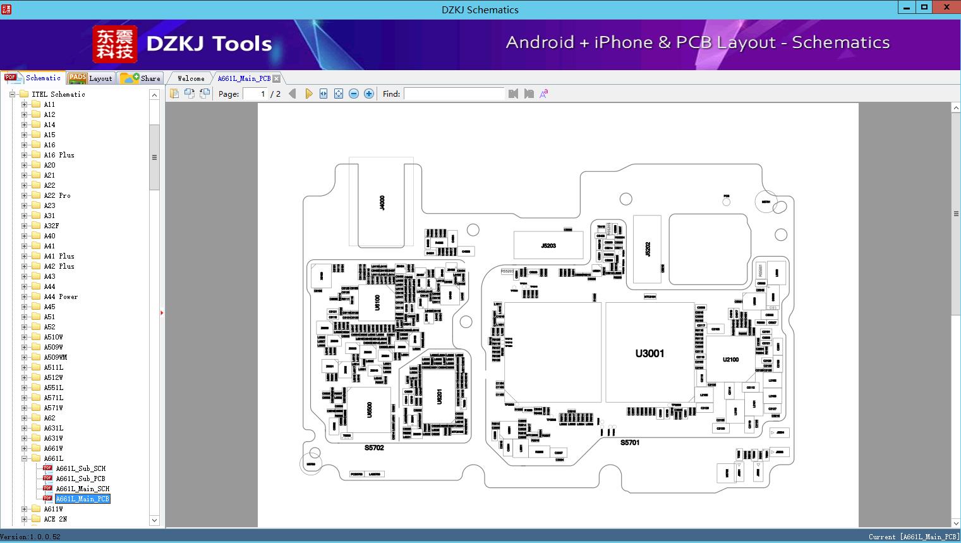Expand the A16 Plus folder
This screenshot has width=961, height=543.
[25, 155]
